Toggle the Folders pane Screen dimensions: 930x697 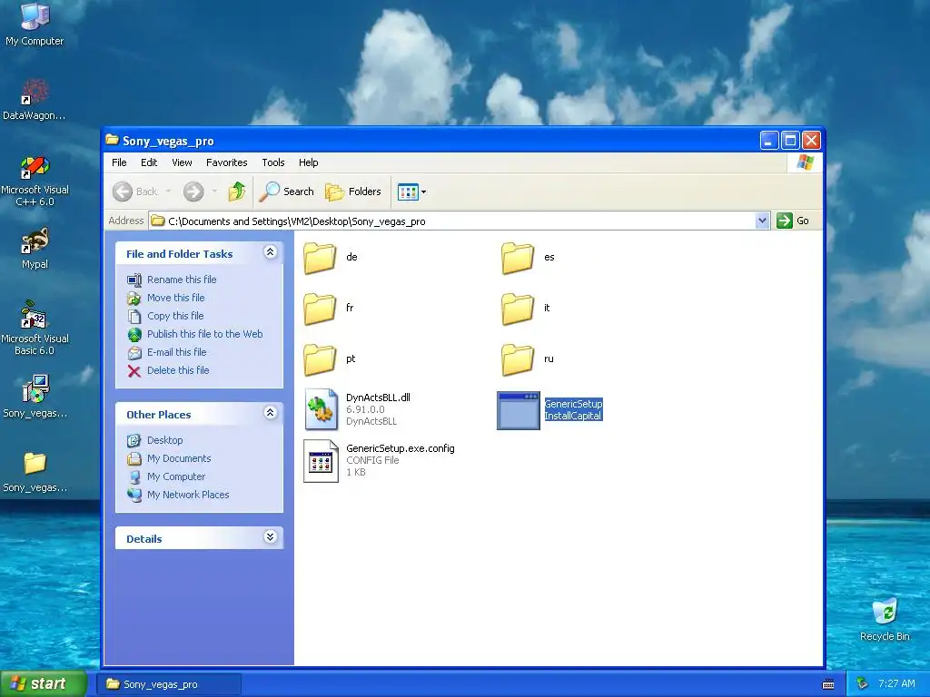353,191
